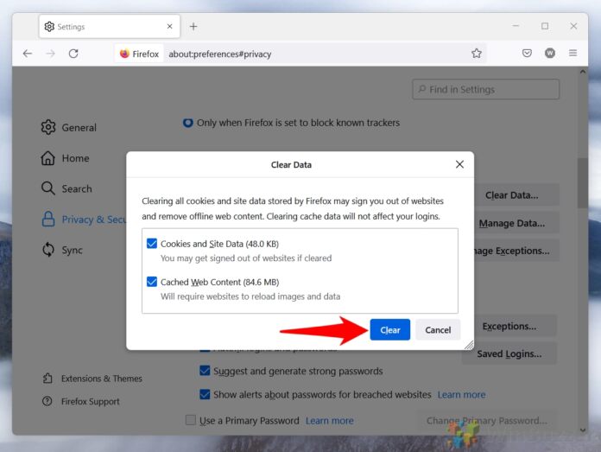Screen dimensions: 601x452
Task: Click the page scrollbar up arrow
Action: point(583,72)
